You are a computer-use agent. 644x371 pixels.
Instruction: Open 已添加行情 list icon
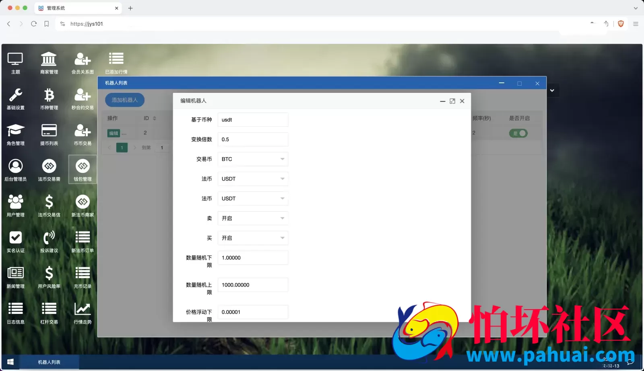[x=116, y=63]
